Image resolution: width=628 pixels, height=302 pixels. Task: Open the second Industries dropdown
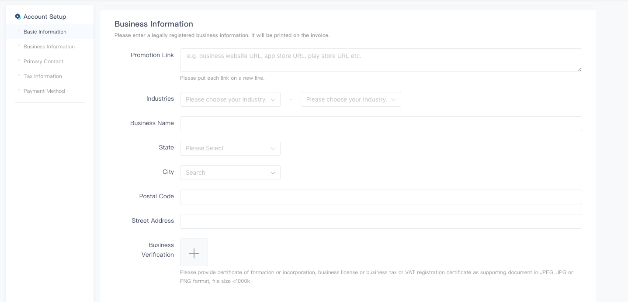tap(350, 100)
